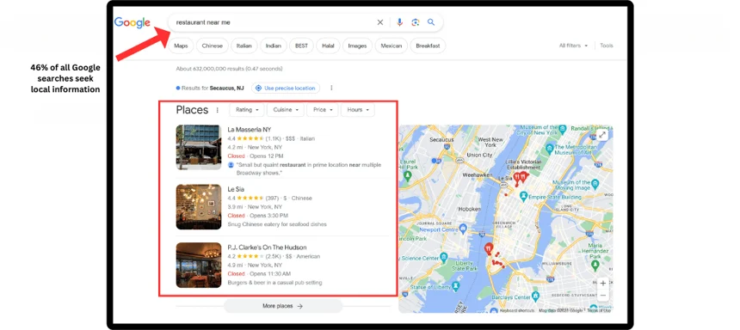The width and height of the screenshot is (740, 330).
Task: Zoom in on the map with plus
Action: point(602,284)
